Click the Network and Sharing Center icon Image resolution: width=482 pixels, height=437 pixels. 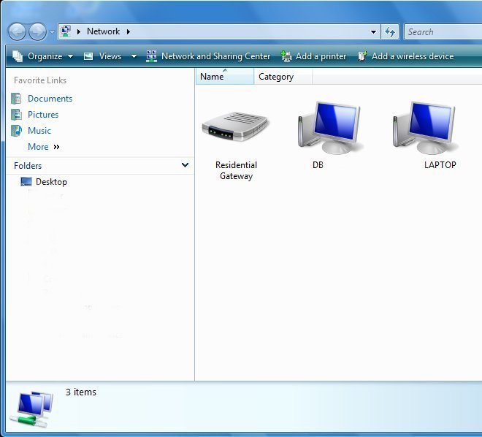[151, 56]
